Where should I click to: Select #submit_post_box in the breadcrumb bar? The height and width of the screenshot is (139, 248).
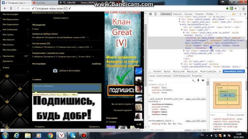point(208,71)
